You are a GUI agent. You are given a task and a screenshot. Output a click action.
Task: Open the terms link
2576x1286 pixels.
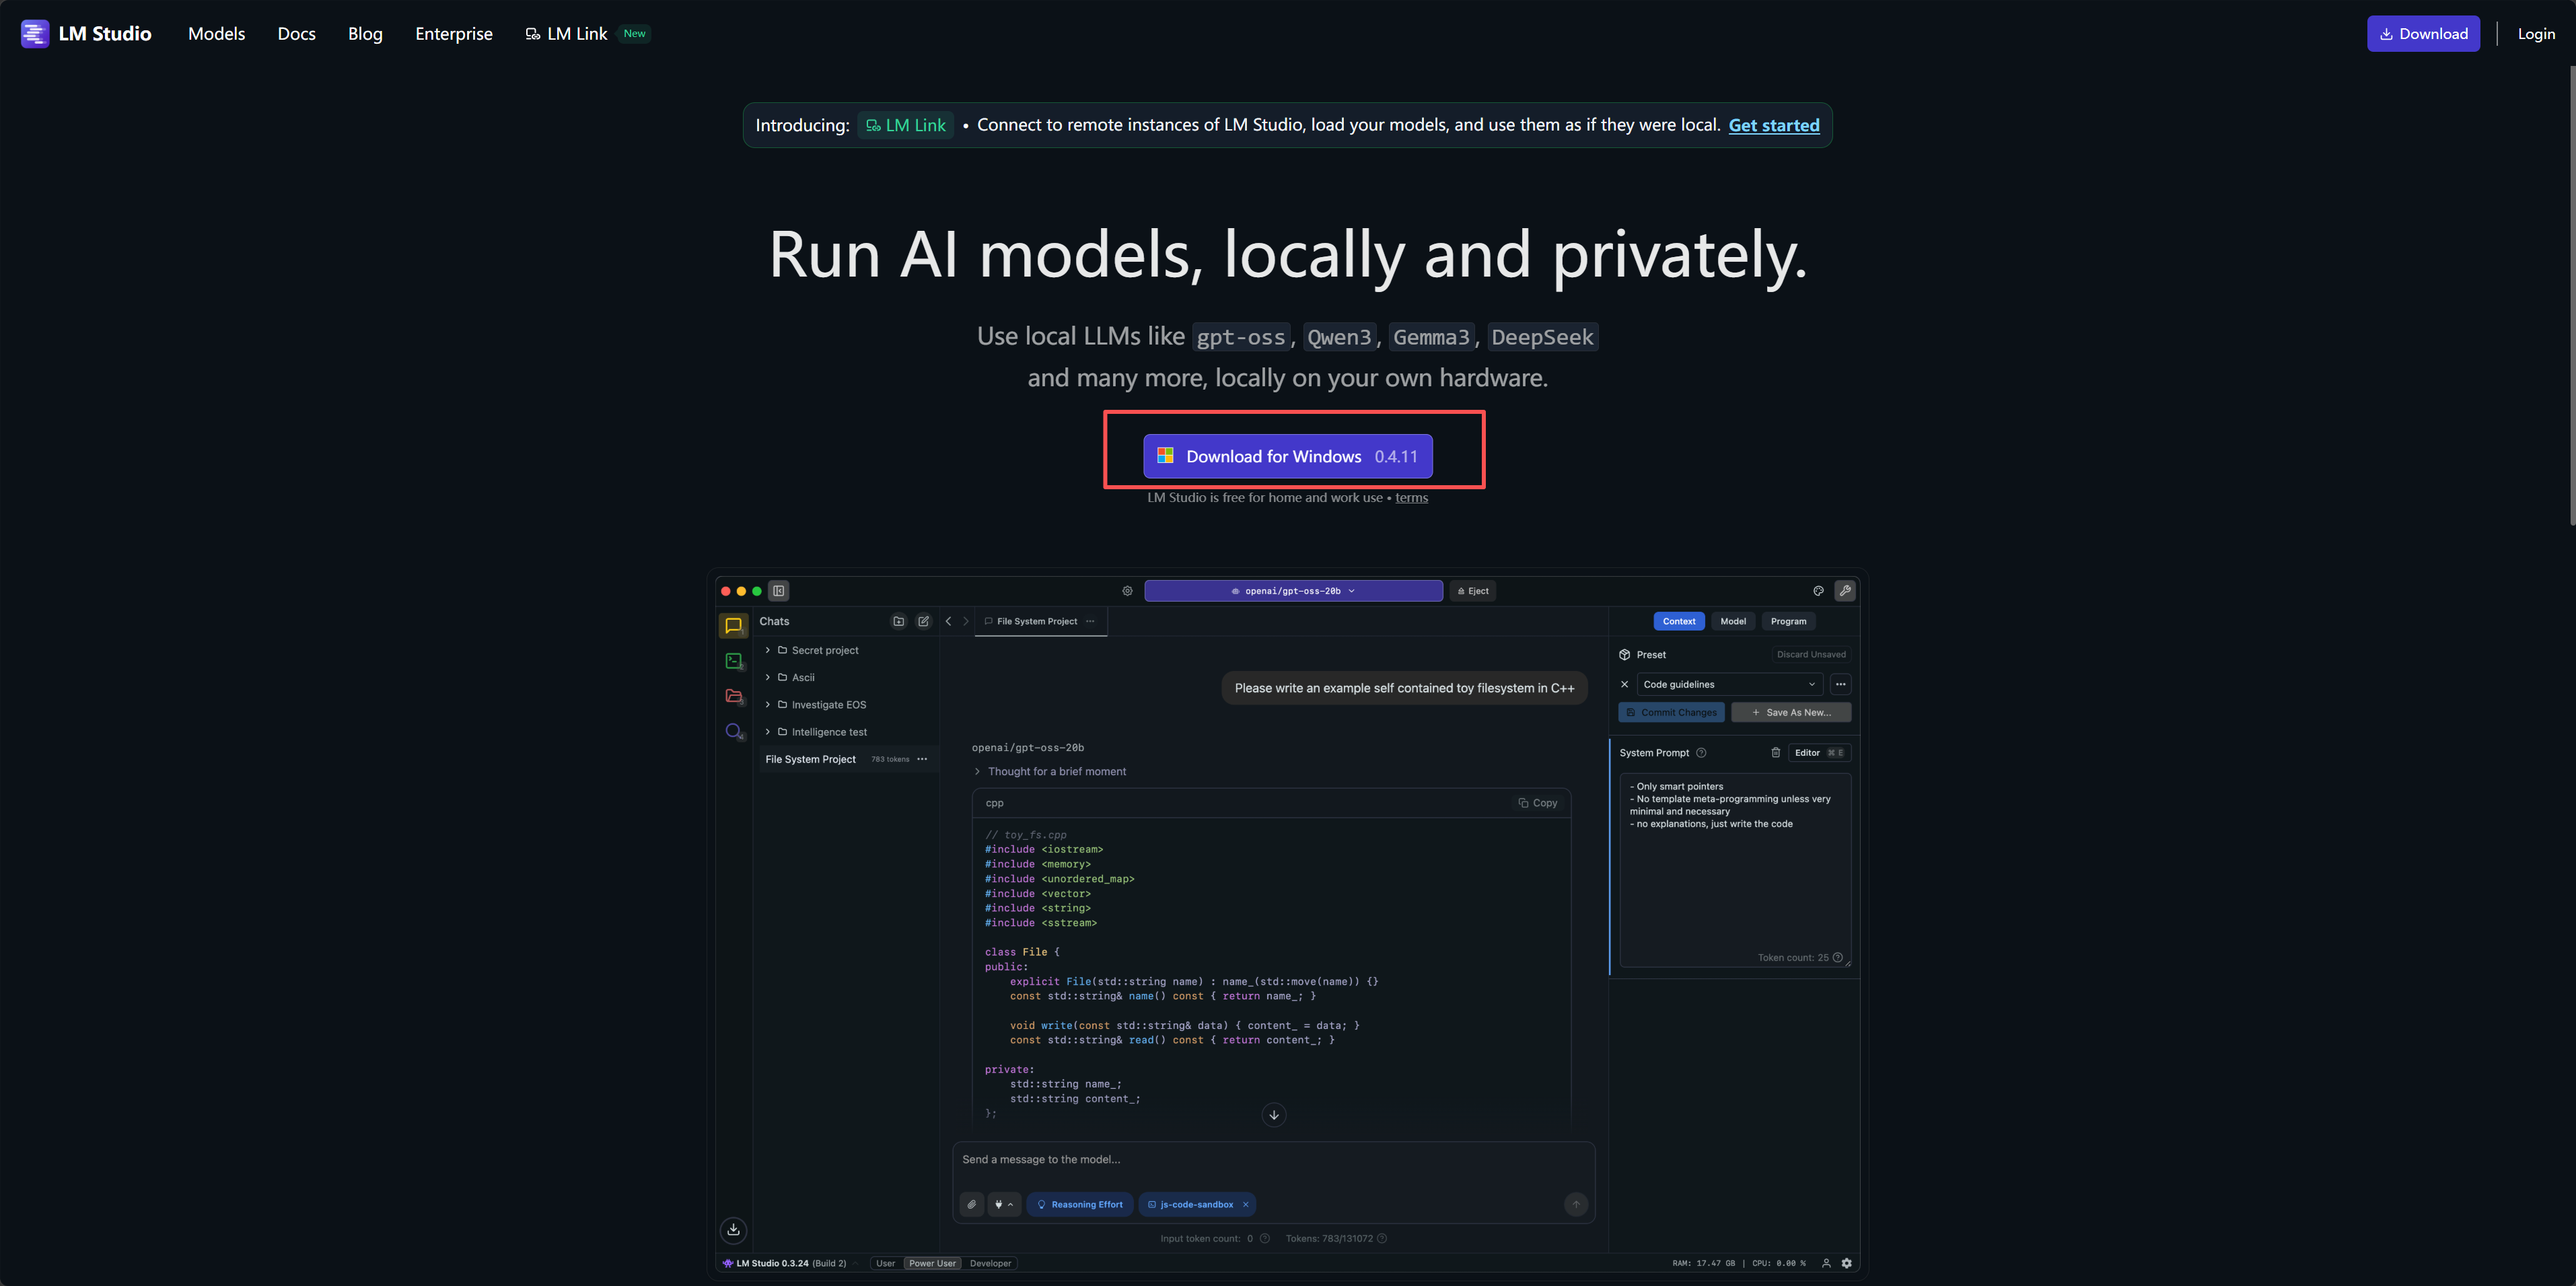click(1411, 498)
